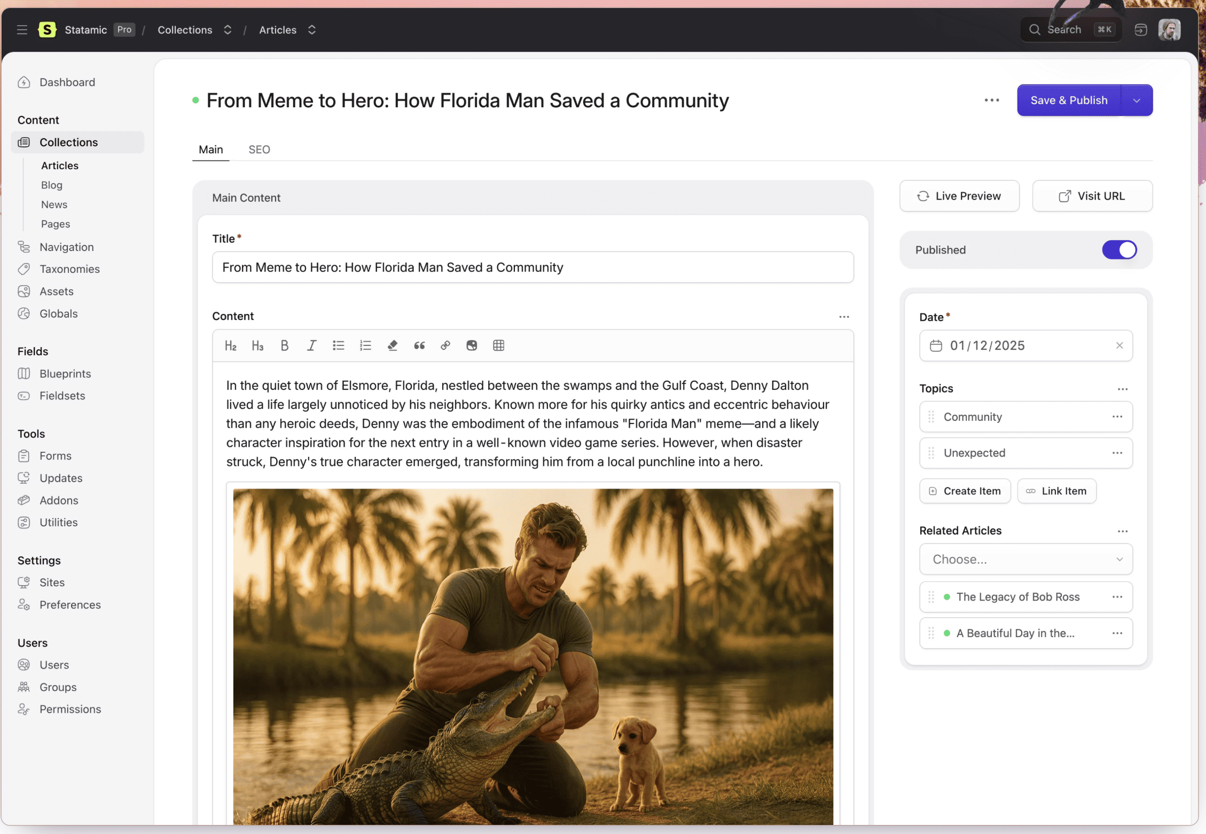Toggle the Published switch off
This screenshot has width=1206, height=834.
1119,250
